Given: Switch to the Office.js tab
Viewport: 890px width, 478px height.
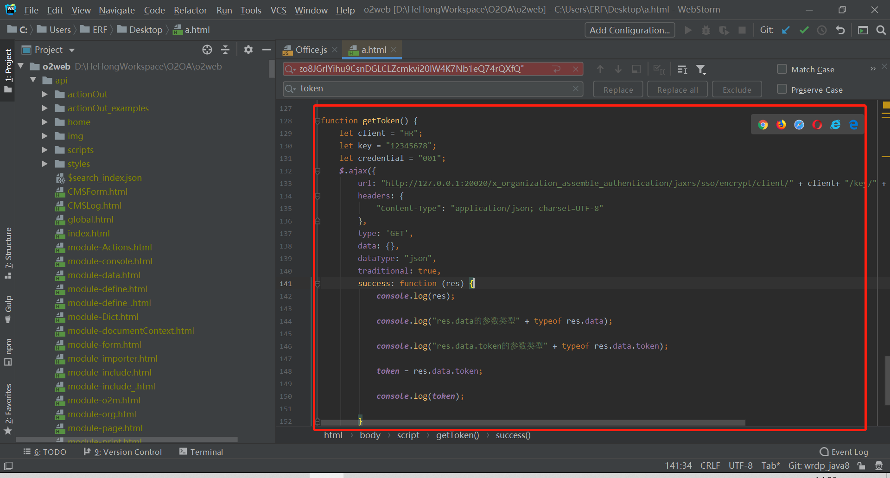Looking at the screenshot, I should pos(311,50).
